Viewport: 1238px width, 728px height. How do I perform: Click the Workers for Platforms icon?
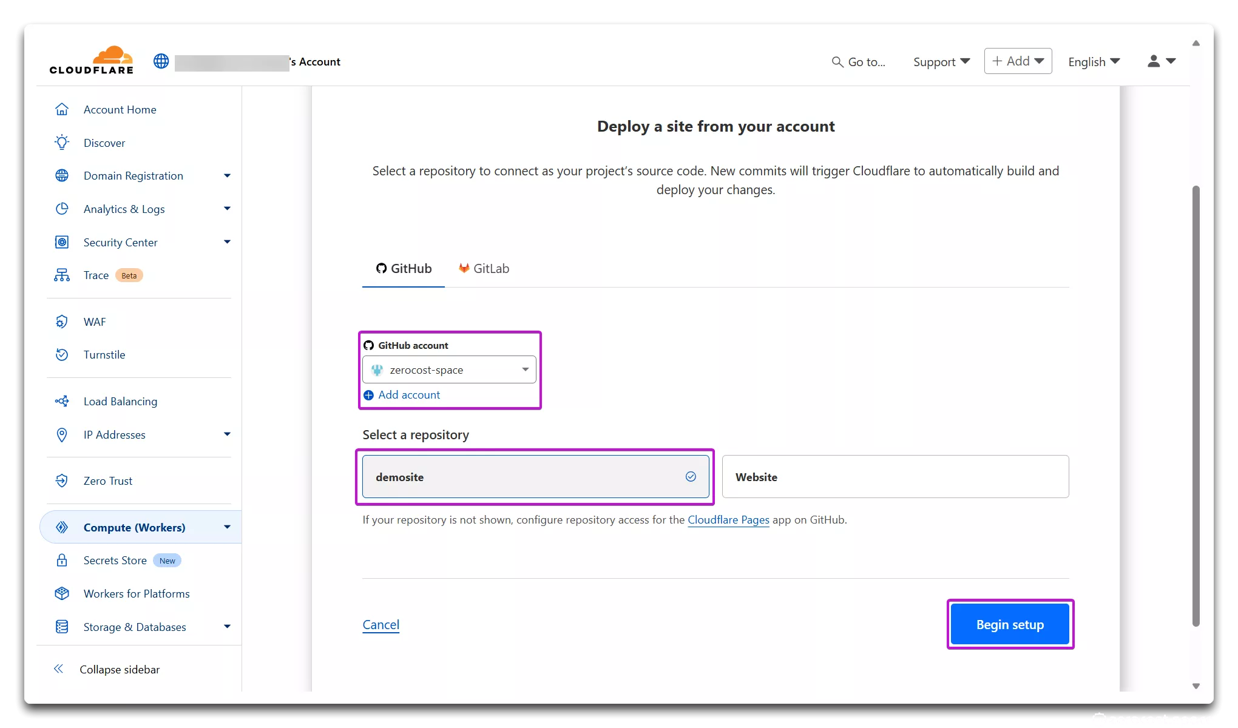[x=62, y=593]
